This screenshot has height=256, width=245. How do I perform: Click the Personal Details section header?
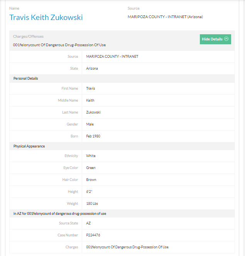click(x=26, y=79)
